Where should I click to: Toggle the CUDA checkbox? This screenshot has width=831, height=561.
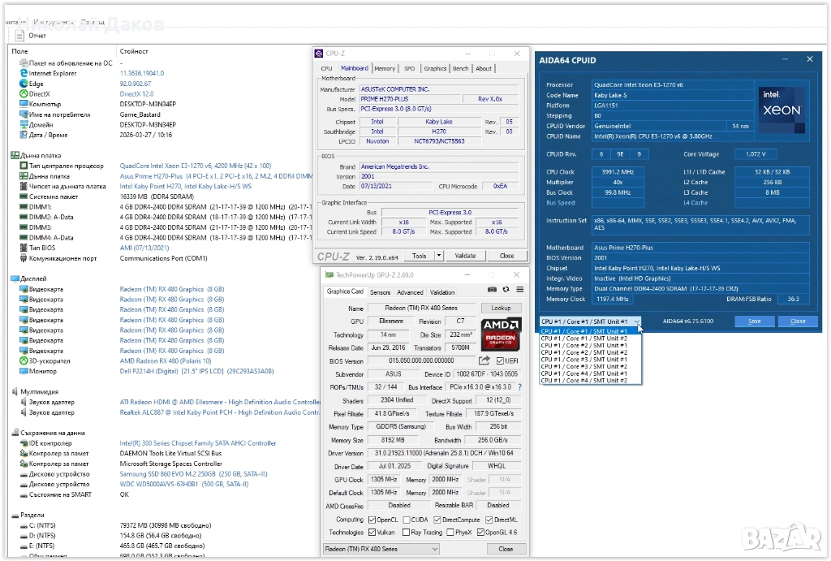tap(406, 520)
